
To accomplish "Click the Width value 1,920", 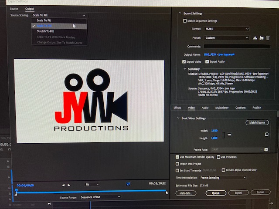I will pos(214,131).
